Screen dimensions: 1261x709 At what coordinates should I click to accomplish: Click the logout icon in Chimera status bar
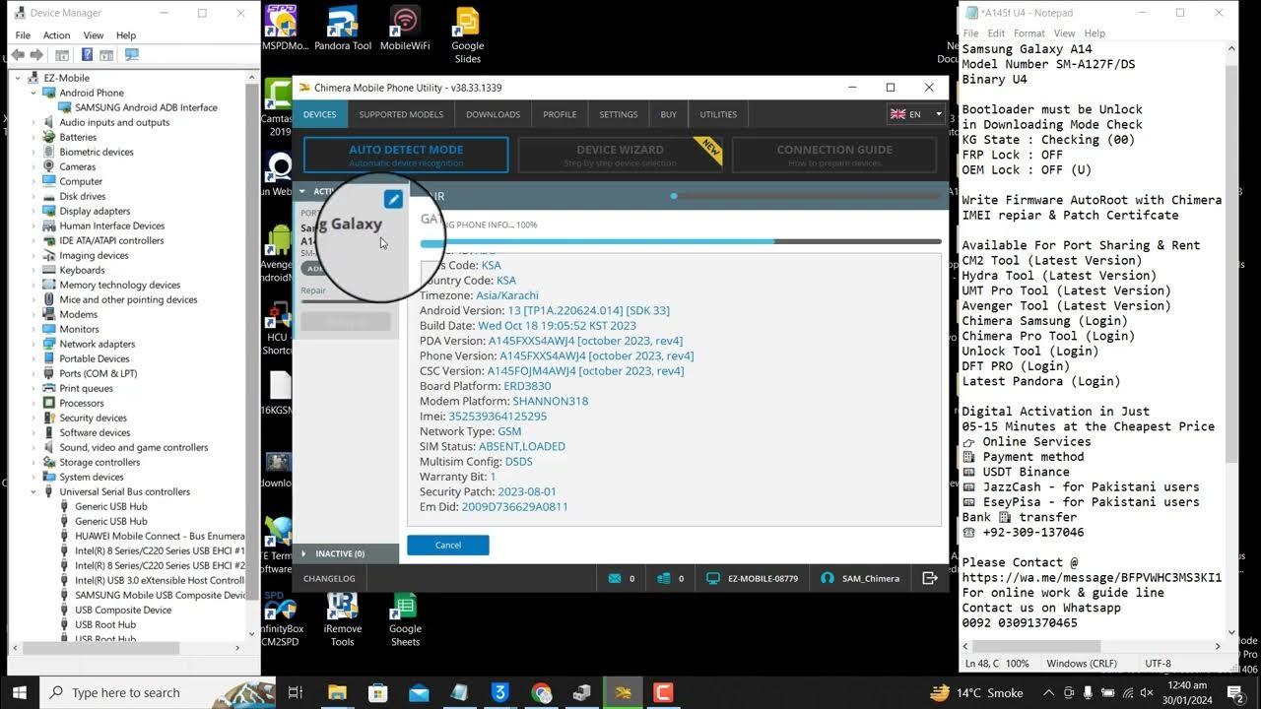coord(929,578)
